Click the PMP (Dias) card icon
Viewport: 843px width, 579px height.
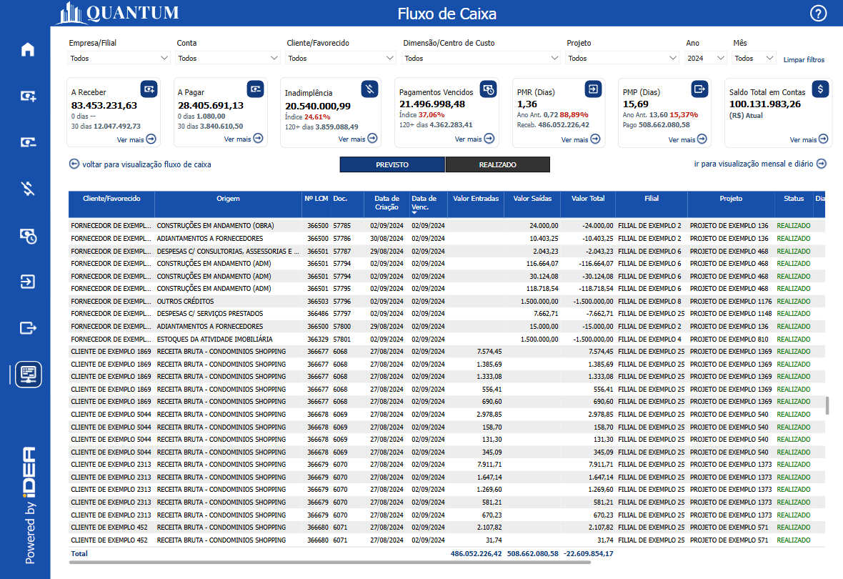(x=699, y=89)
